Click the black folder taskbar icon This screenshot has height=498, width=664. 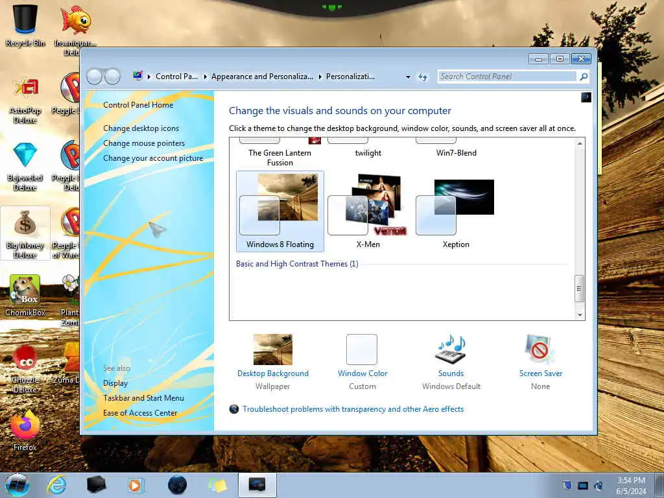pos(96,485)
